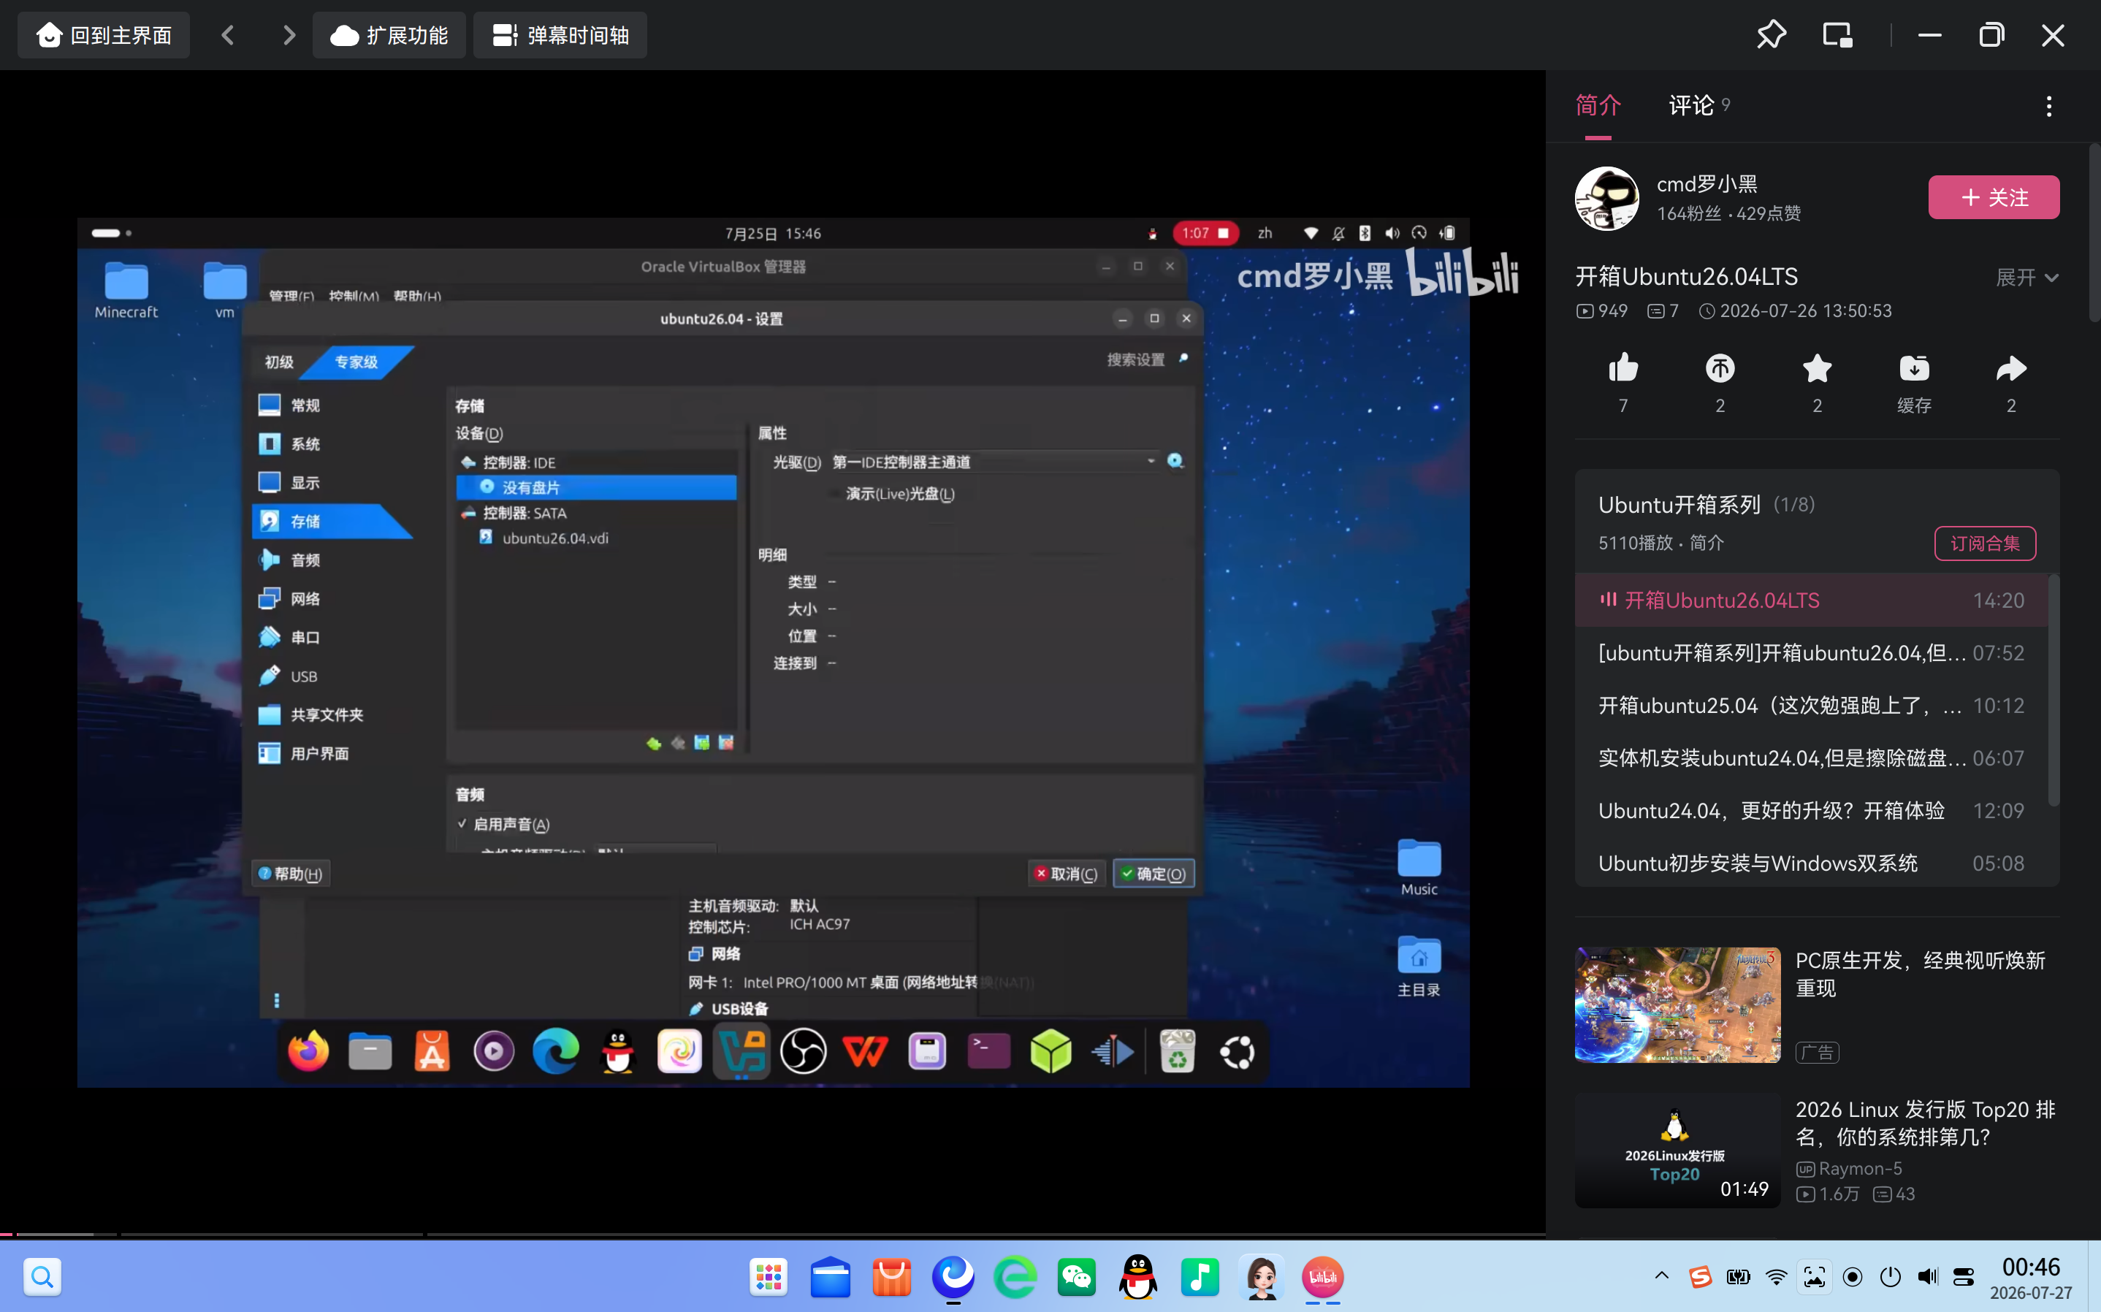Click the coin donate icon

tap(1720, 369)
